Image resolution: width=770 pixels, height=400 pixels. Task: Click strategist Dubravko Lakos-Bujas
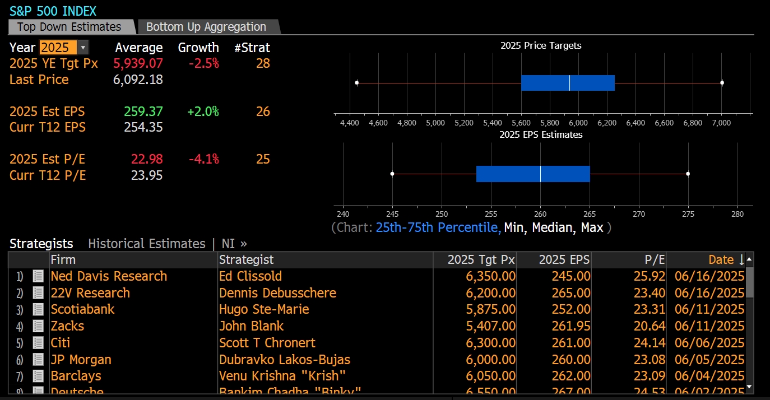[285, 360]
